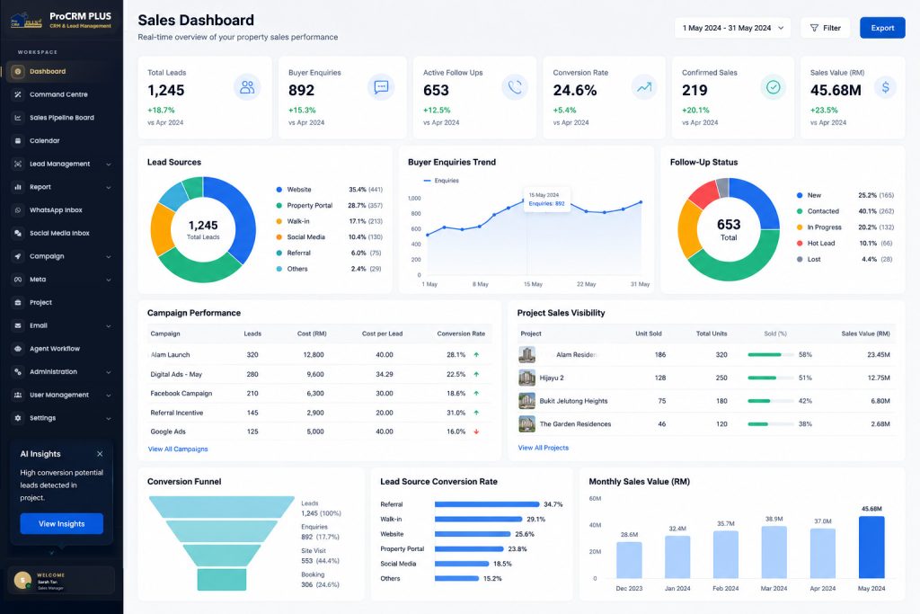Click the Active Follow Ups phone icon

(x=515, y=87)
